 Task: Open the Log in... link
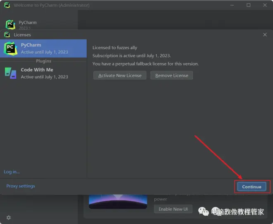(x=12, y=172)
